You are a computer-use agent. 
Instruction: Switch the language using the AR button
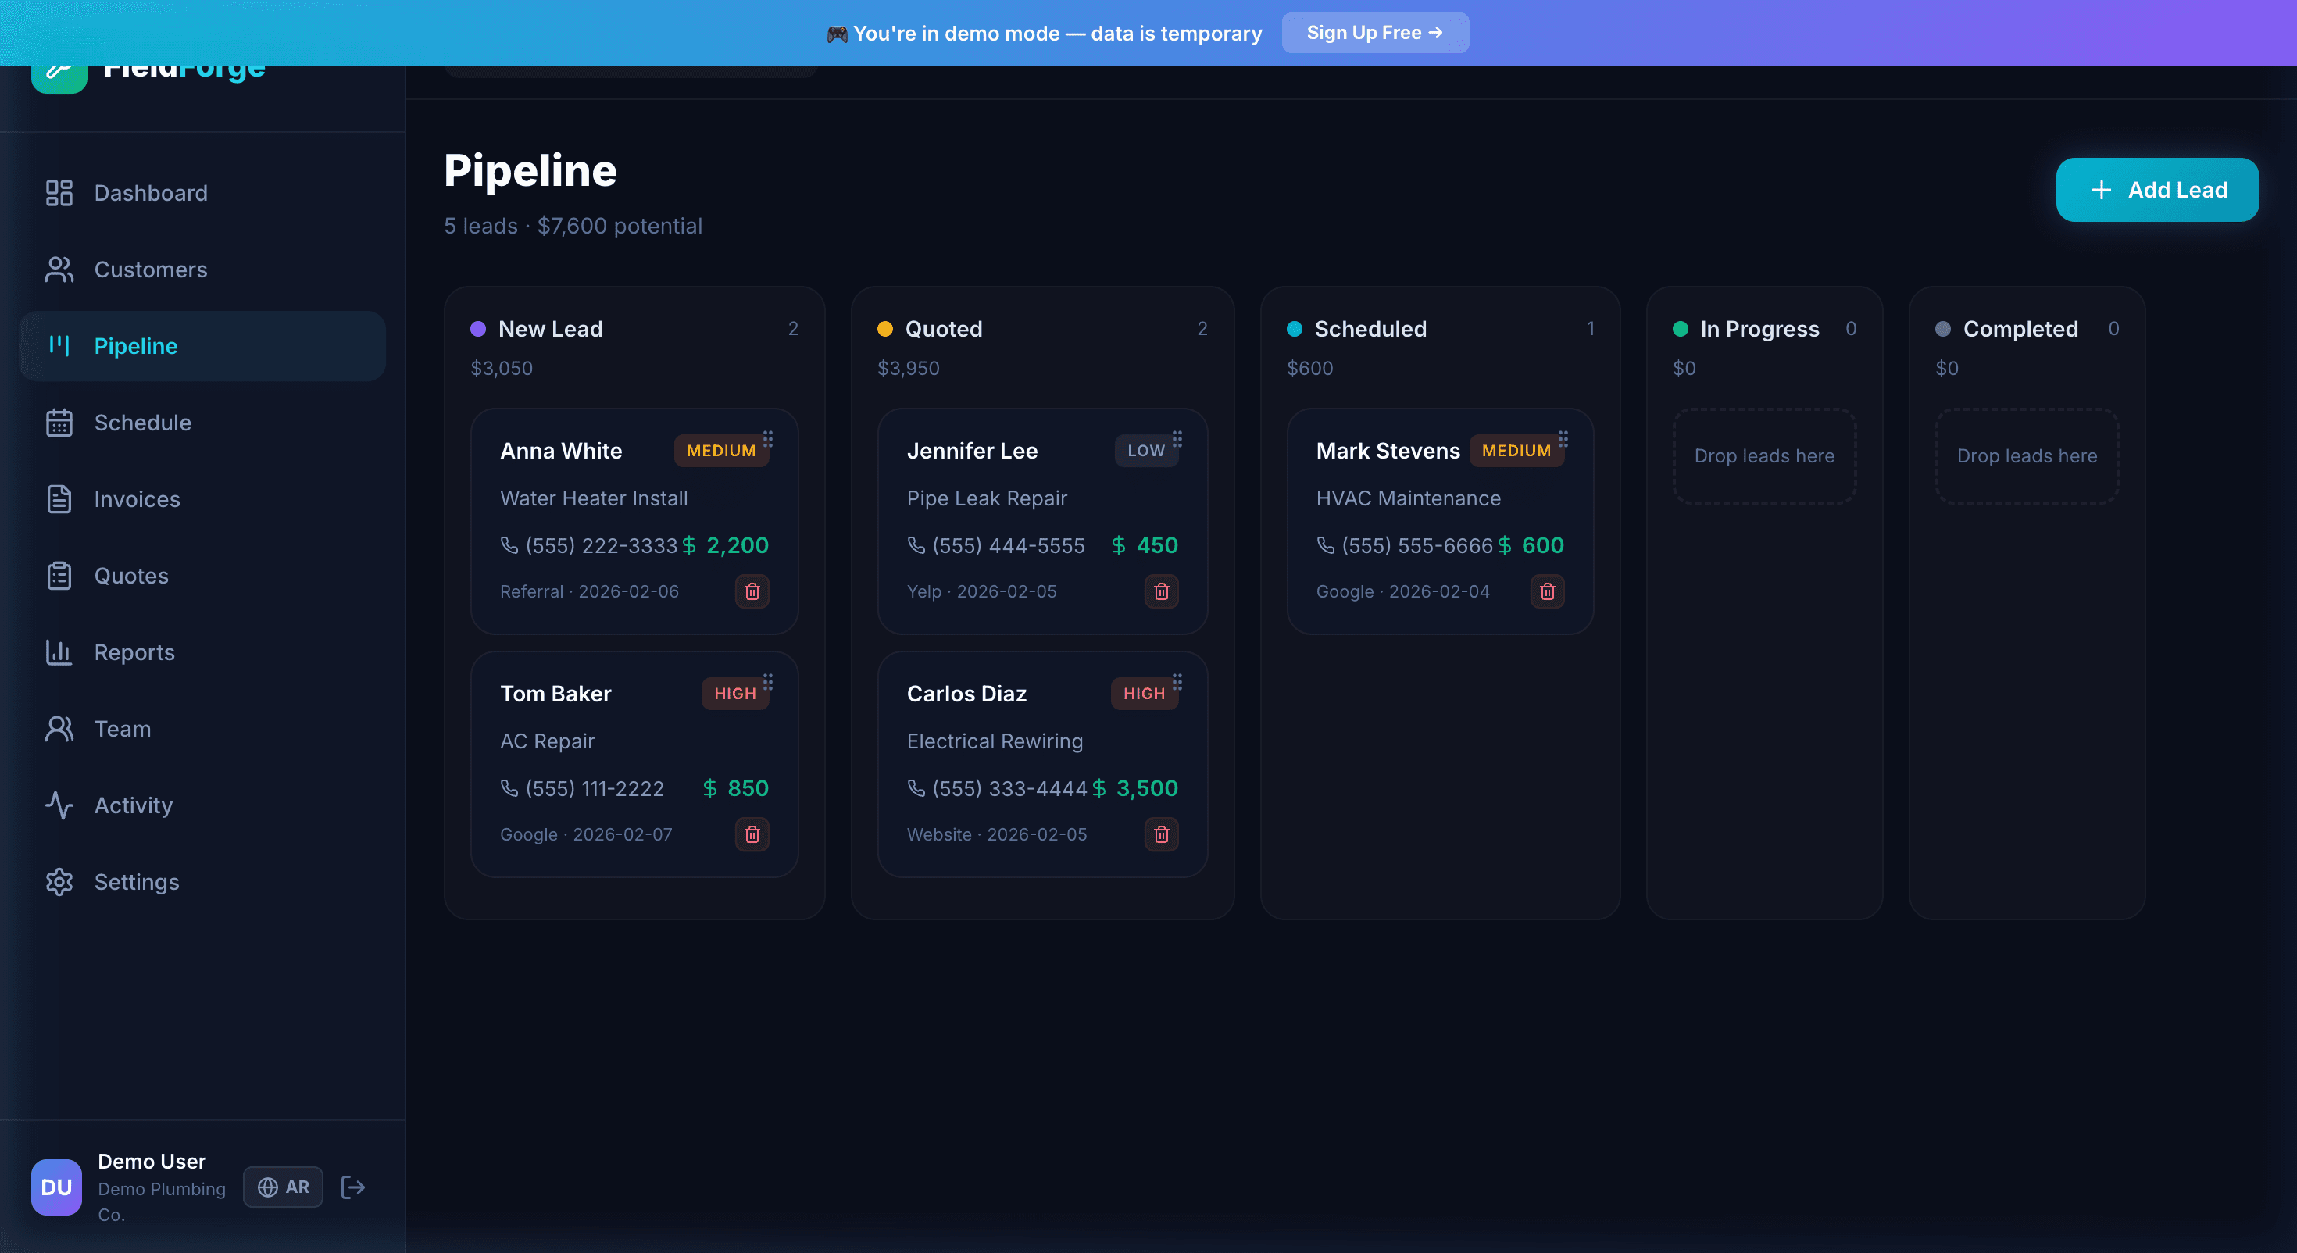(x=283, y=1187)
